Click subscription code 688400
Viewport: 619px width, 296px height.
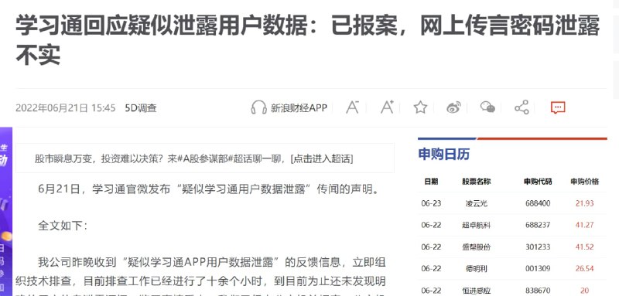click(x=538, y=203)
